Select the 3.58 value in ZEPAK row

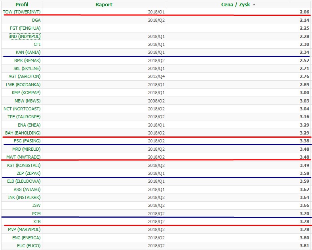click(x=304, y=173)
